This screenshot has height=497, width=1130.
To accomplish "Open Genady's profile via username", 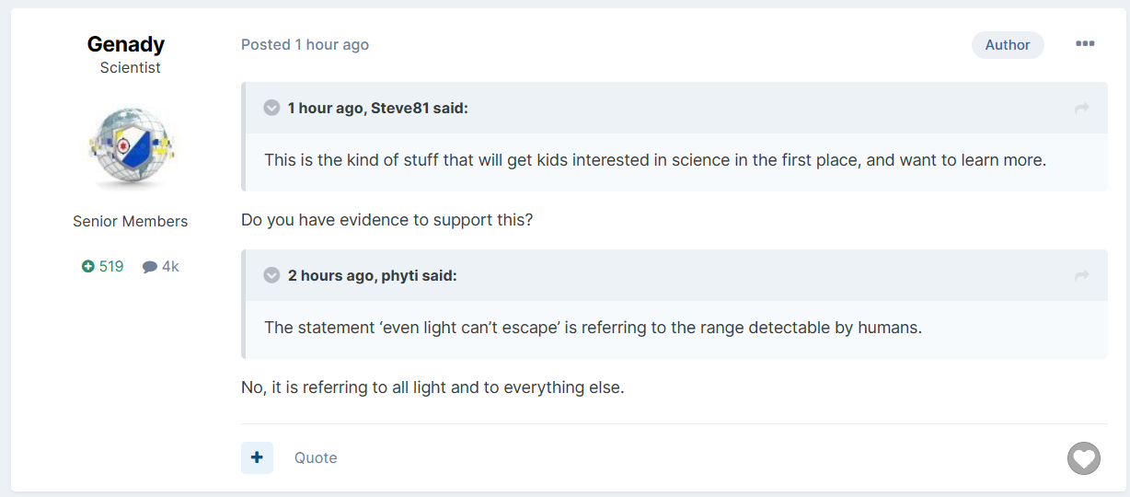I will (126, 44).
